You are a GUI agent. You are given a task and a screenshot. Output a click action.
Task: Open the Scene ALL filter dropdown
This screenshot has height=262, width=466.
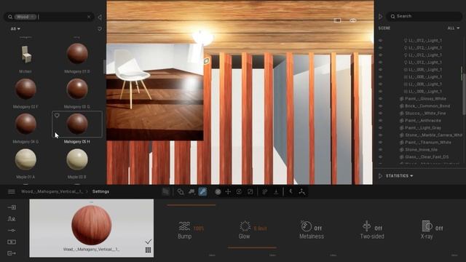tap(454, 28)
